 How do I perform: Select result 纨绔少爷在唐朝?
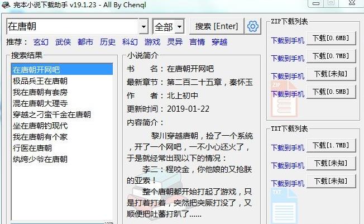pos(62,159)
